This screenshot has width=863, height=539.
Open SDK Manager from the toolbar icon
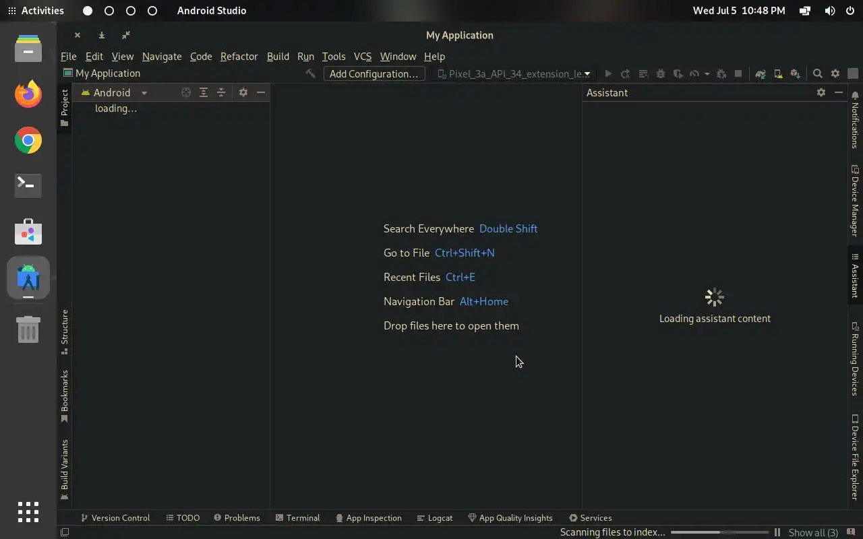click(796, 73)
